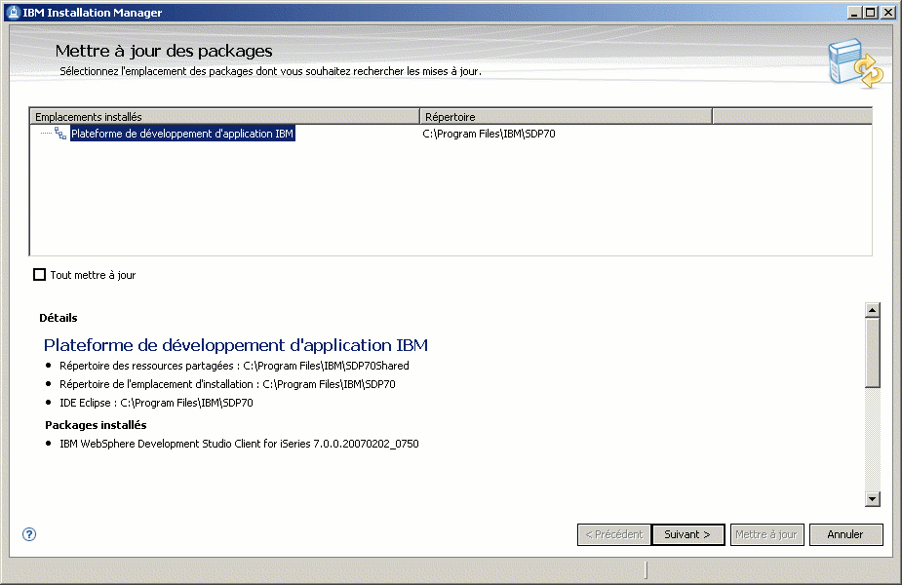Viewport: 902px width, 585px height.
Task: Click the update packages wizard banner icon
Action: pyautogui.click(x=855, y=63)
